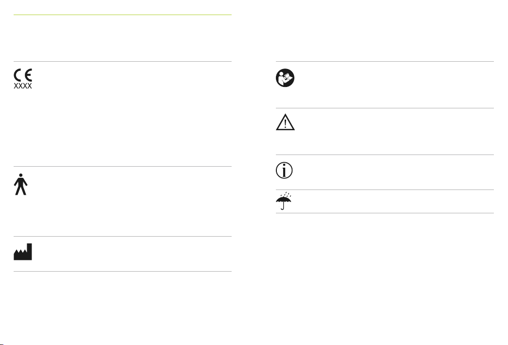Click the gray divider above the CE mark
The image size is (508, 345).
tap(123, 62)
